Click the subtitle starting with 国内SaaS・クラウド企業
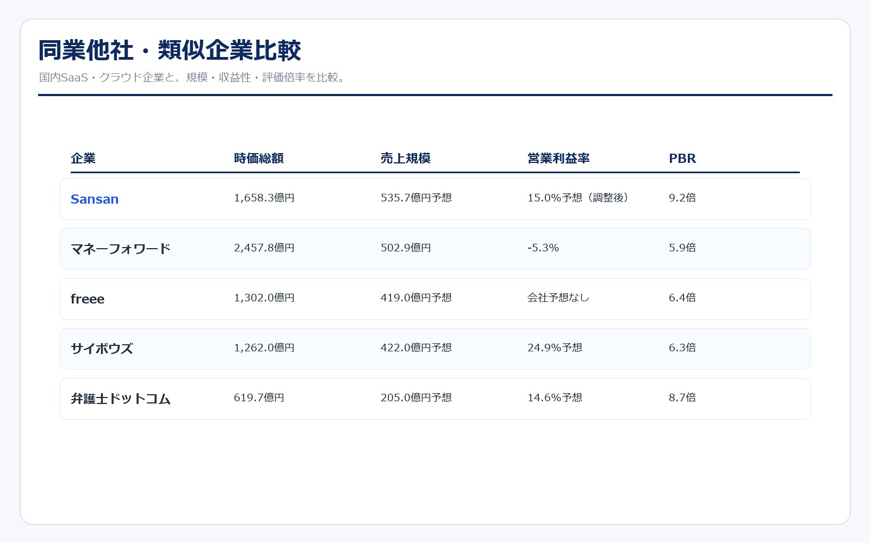The width and height of the screenshot is (870, 543). [193, 78]
